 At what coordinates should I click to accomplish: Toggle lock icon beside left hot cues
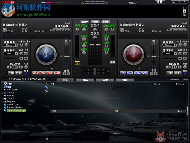51,30
